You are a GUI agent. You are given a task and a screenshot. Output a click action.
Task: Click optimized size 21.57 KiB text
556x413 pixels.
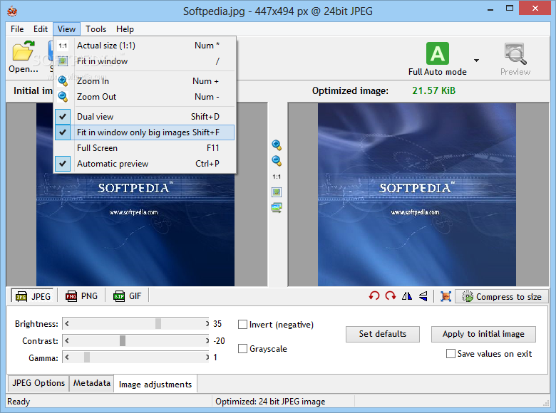click(x=433, y=90)
